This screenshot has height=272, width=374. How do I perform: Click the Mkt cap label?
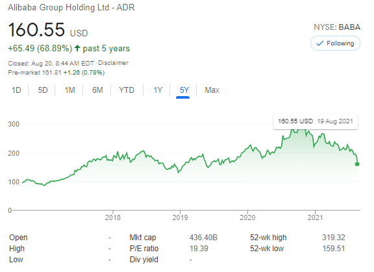click(x=143, y=238)
